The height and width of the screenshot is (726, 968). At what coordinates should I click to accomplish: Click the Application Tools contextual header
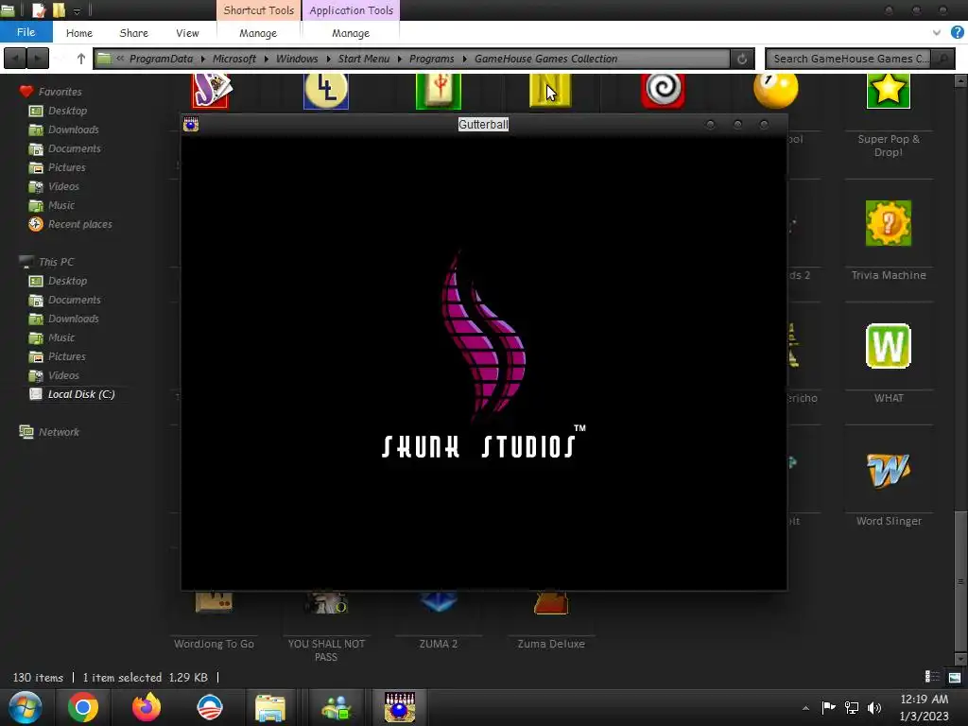(351, 10)
